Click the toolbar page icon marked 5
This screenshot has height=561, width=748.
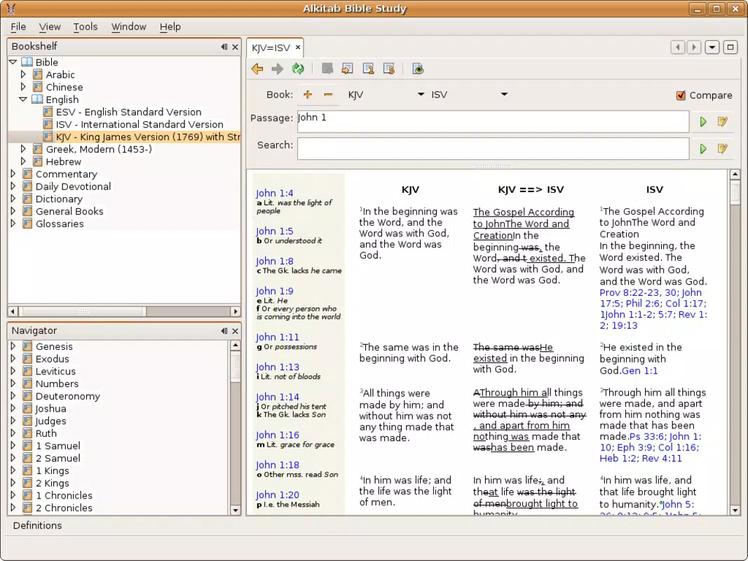click(x=389, y=69)
